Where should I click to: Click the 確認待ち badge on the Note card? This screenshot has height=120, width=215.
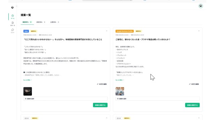[34, 31]
